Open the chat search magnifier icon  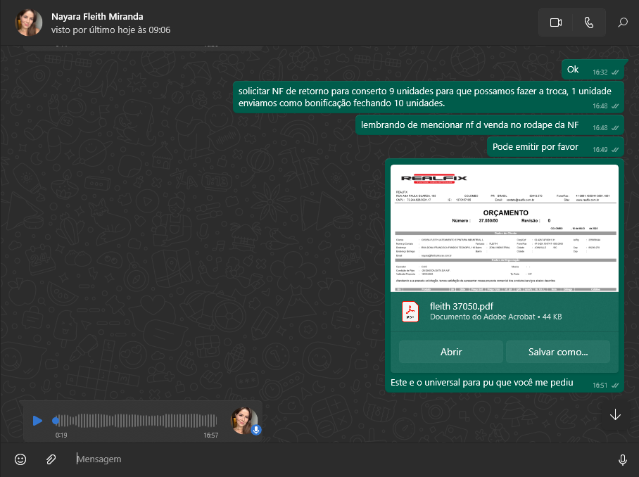pos(623,23)
